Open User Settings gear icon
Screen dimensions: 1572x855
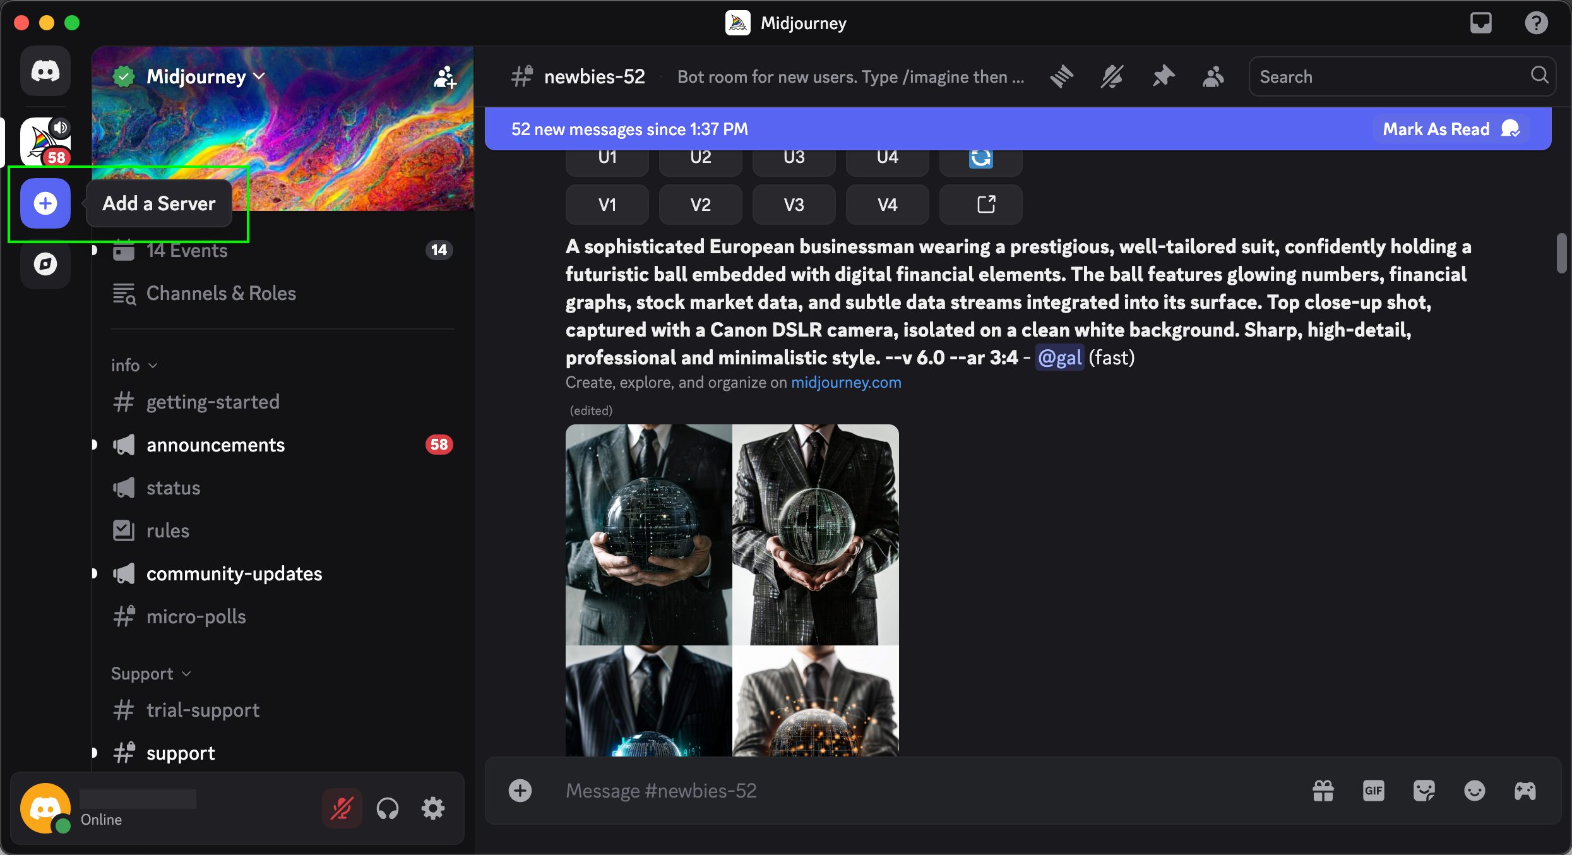[433, 808]
